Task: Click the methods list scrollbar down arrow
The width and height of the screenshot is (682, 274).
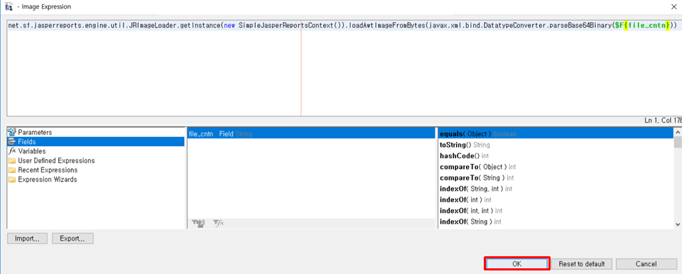Action: 678,224
